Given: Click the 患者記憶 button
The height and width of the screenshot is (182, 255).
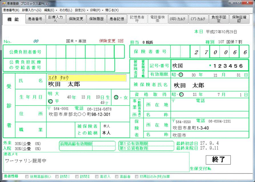Looking at the screenshot, I should coord(117,19).
